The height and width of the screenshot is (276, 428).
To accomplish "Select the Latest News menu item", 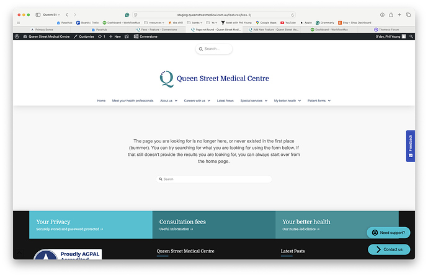I will pos(225,100).
